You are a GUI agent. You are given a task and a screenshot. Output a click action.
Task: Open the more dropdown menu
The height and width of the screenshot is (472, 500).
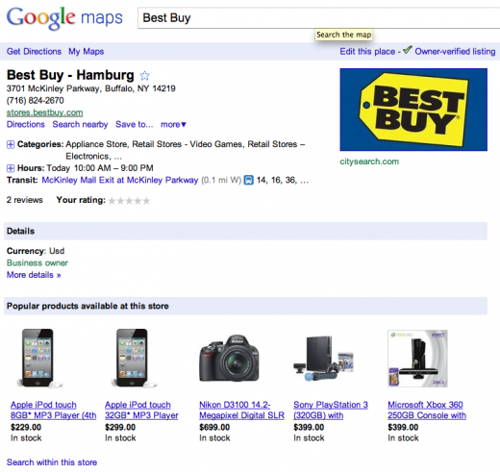[x=173, y=124]
